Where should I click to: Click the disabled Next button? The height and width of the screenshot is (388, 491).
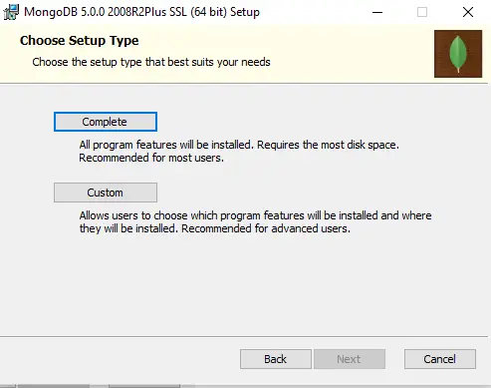point(350,359)
